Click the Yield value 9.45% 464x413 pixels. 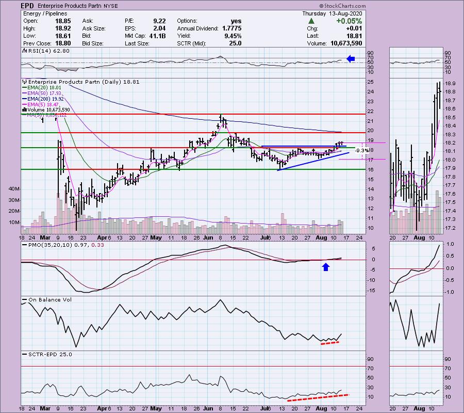click(233, 36)
